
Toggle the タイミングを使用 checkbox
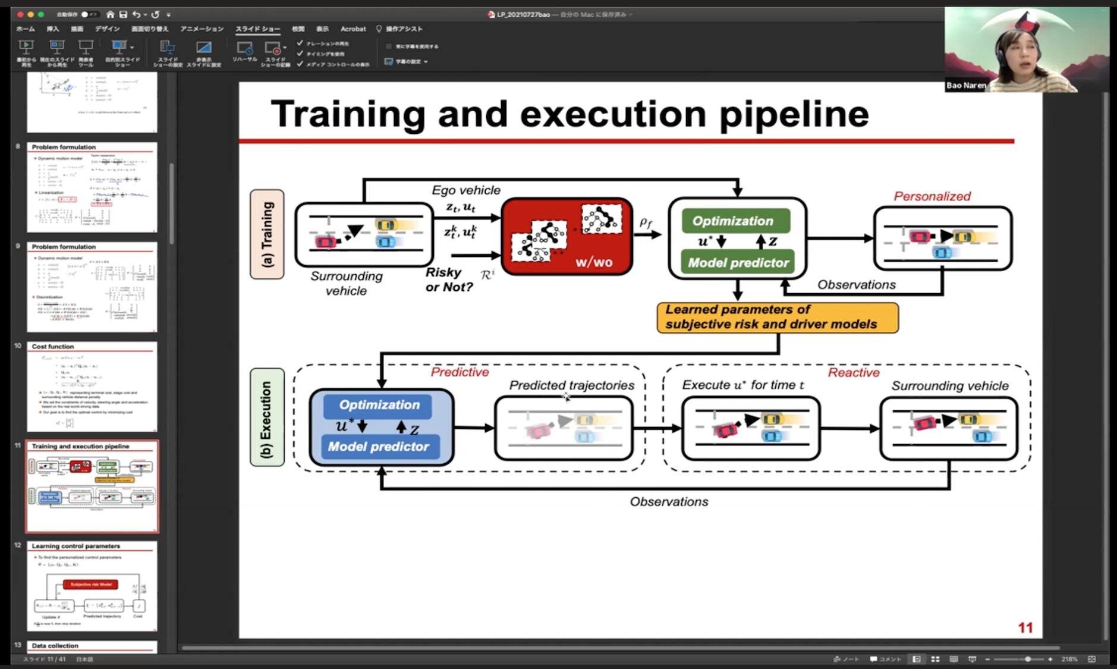pos(300,54)
